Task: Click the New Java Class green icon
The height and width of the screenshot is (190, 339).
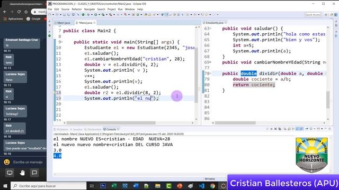Action: click(x=138, y=15)
